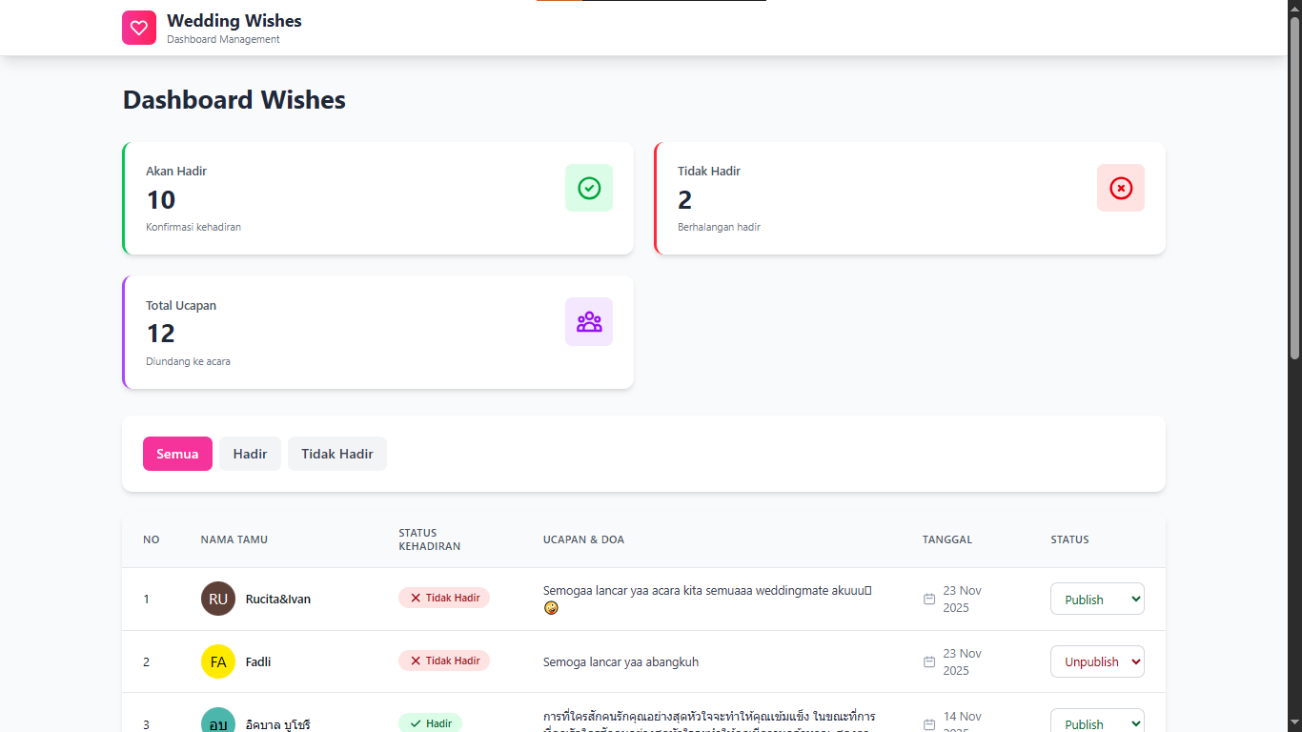Click the green checkmark Akan Hadir icon

pos(589,188)
